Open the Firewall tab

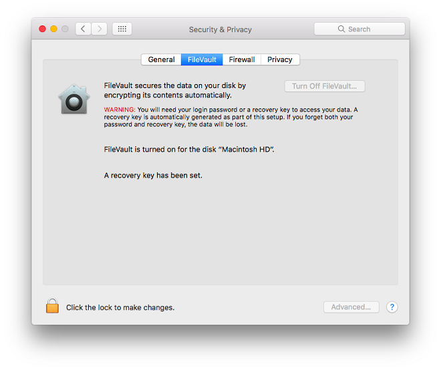(242, 59)
